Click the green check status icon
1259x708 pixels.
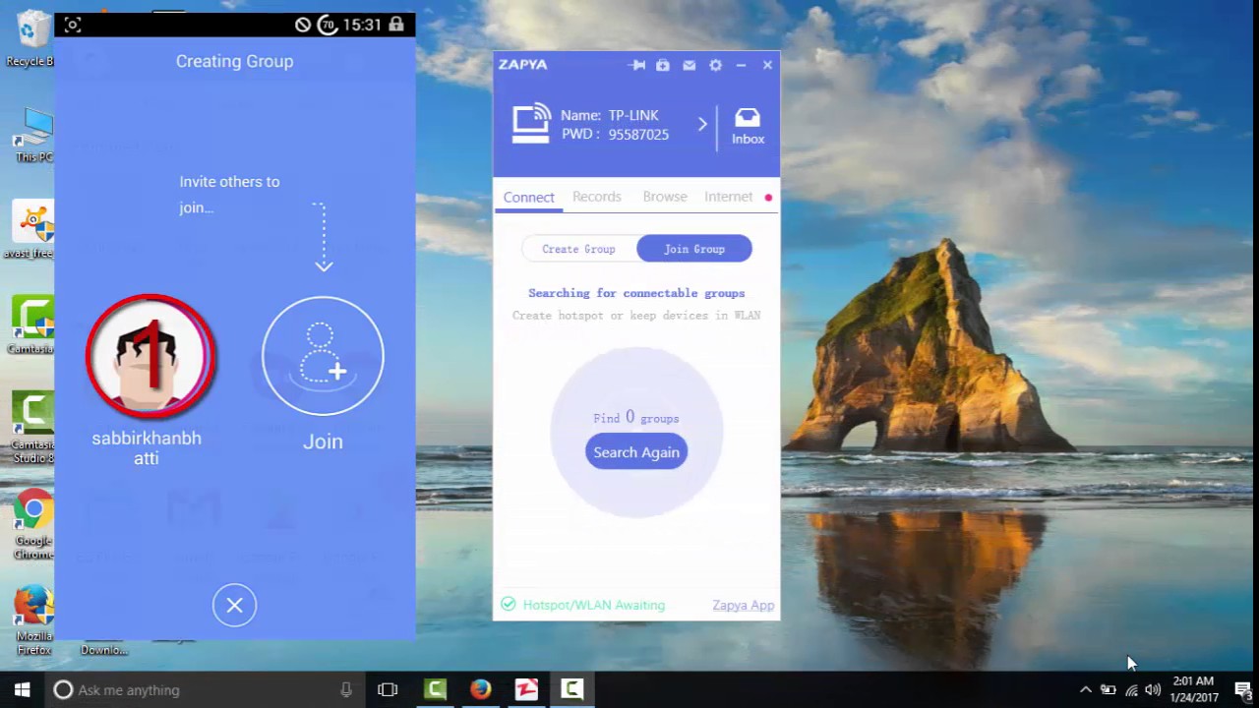[x=508, y=604]
